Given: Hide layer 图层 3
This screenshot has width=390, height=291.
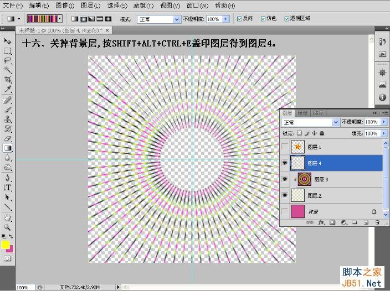Looking at the screenshot, I should tap(285, 179).
